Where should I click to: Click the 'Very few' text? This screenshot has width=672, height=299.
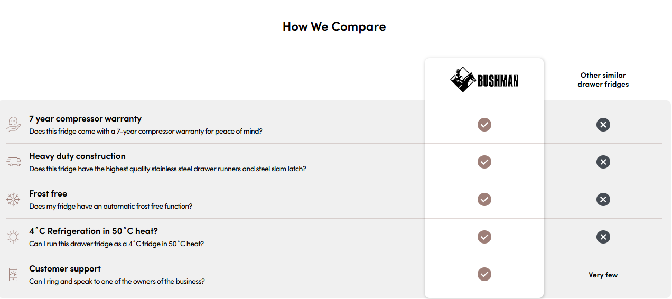coord(603,275)
